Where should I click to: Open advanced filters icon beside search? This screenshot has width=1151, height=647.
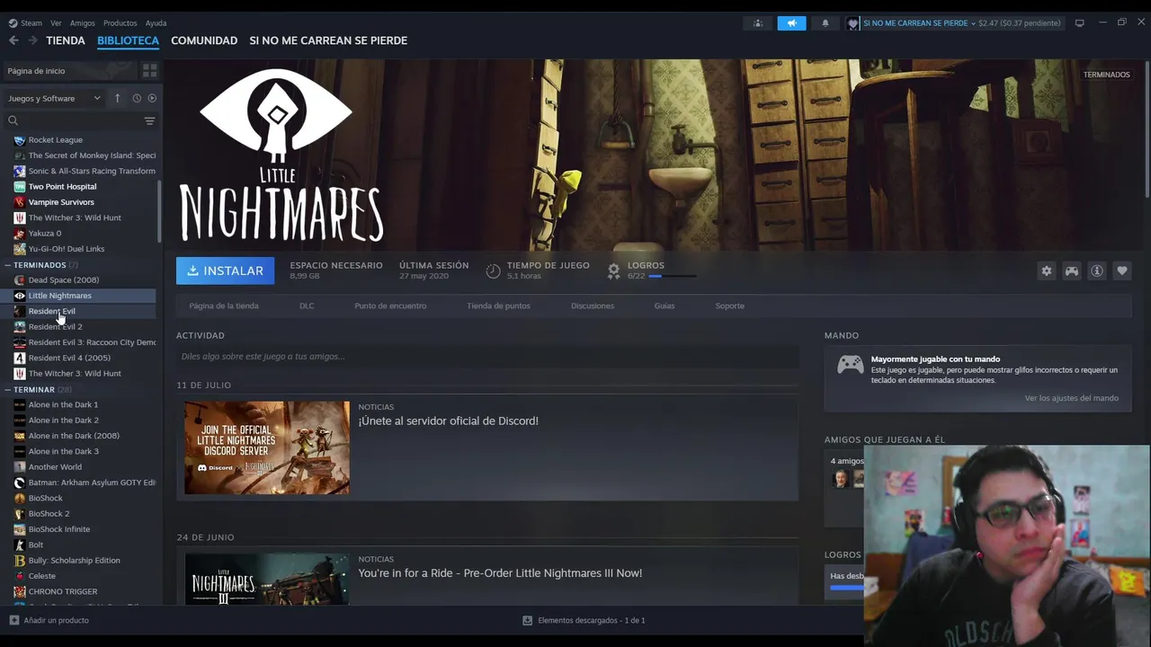tap(149, 120)
